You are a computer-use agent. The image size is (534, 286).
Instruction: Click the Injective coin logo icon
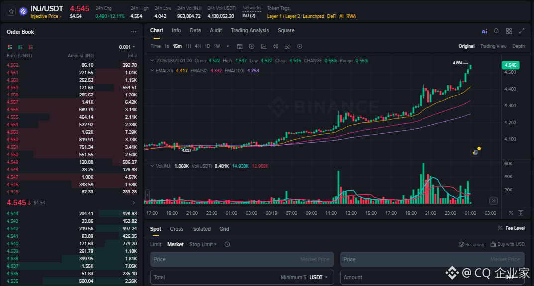point(23,11)
